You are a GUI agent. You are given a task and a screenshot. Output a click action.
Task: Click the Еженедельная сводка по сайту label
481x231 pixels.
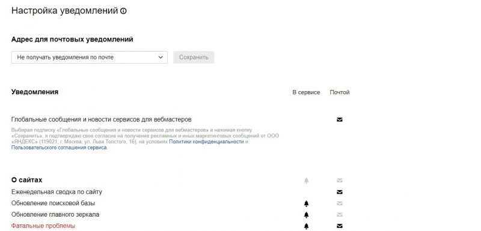tap(57, 192)
